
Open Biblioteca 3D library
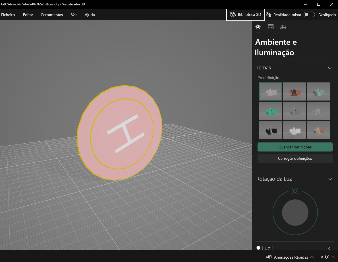pyautogui.click(x=246, y=15)
